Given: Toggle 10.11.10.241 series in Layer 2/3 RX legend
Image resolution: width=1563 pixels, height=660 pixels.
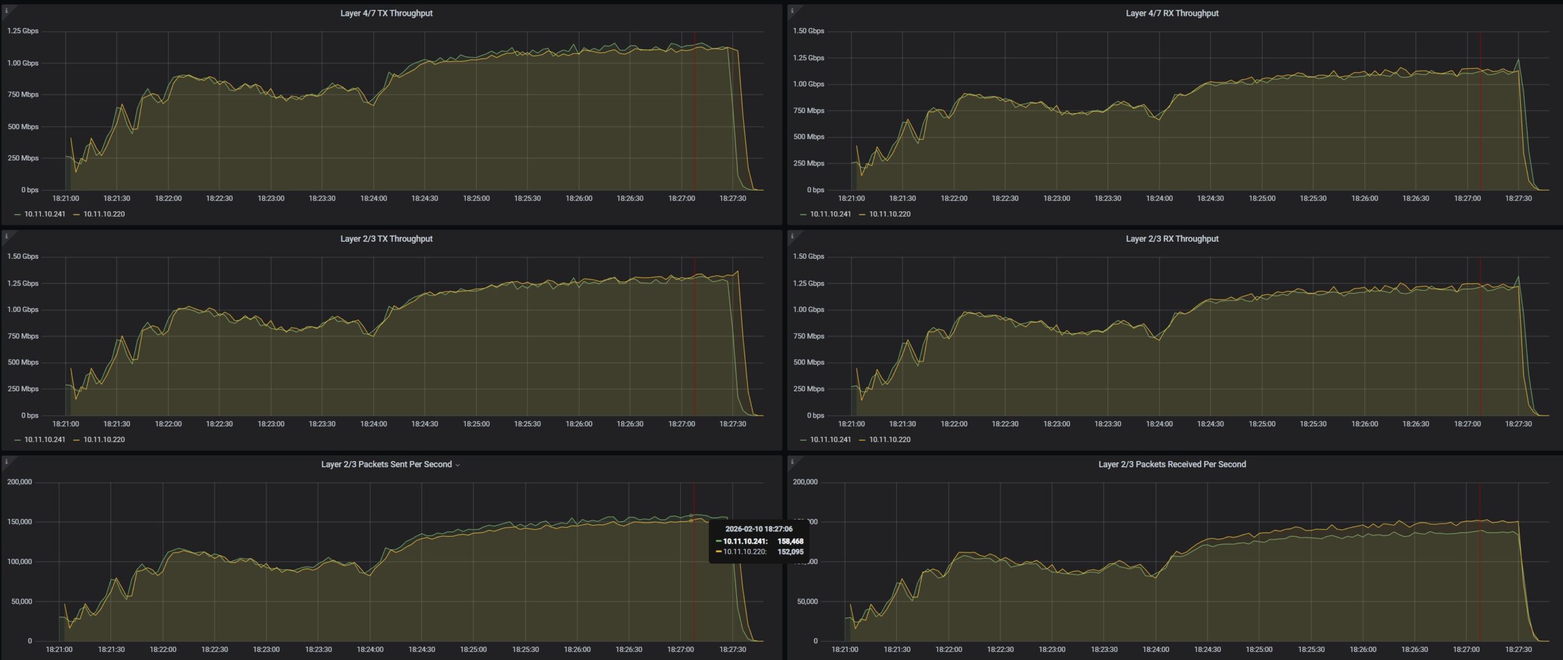Looking at the screenshot, I should point(830,440).
